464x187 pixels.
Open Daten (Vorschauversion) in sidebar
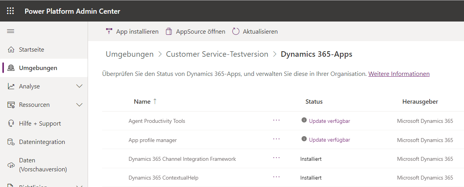[x=44, y=165]
